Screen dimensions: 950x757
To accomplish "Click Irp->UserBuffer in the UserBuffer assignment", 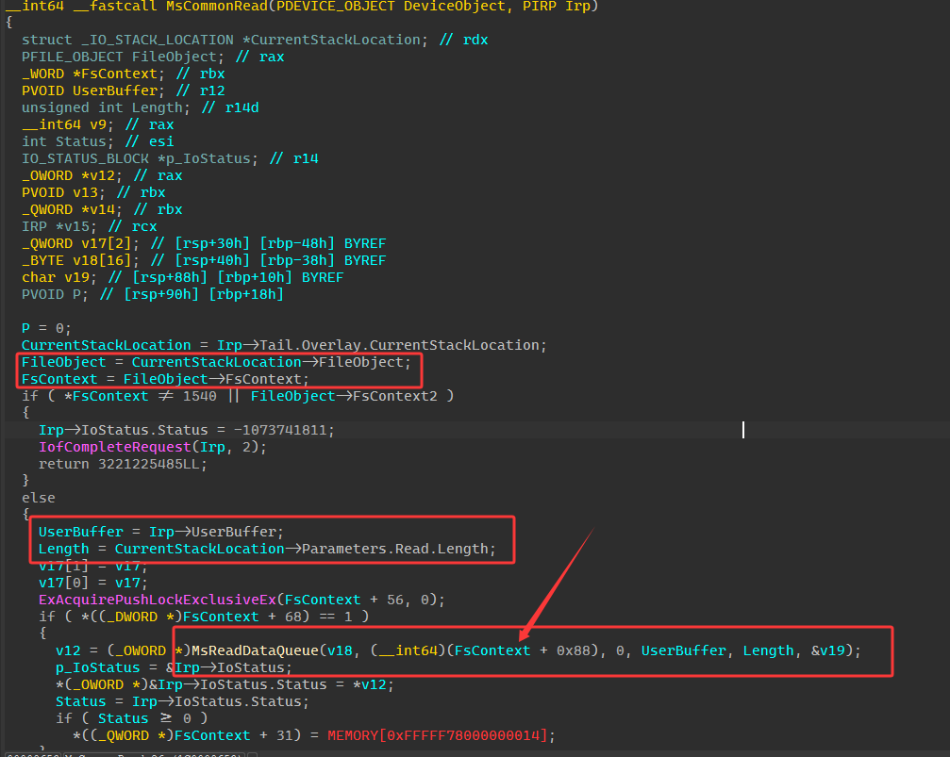I will 216,532.
